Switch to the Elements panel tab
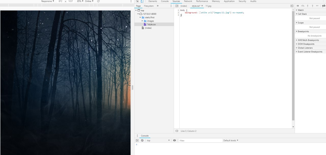 click(153, 1)
